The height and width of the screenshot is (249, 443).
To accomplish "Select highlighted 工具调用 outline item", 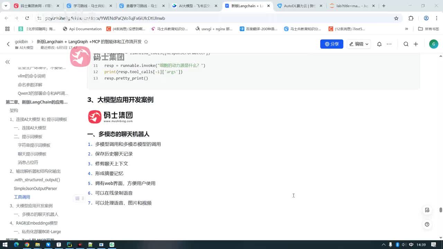I will 22,197.
